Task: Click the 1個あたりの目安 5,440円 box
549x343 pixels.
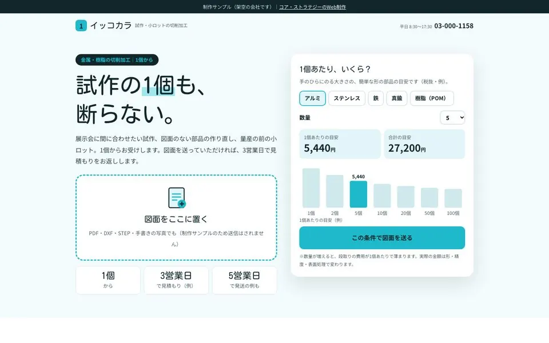Action: tap(340, 144)
